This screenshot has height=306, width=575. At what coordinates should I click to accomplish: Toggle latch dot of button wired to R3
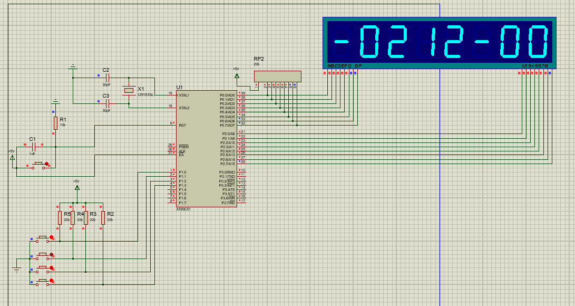tap(51, 268)
